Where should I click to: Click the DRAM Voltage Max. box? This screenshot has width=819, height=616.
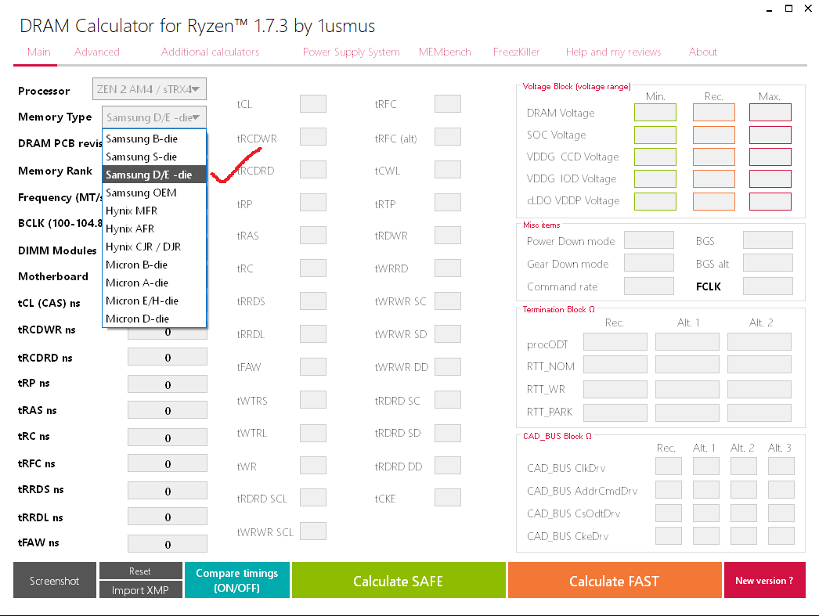pos(770,112)
